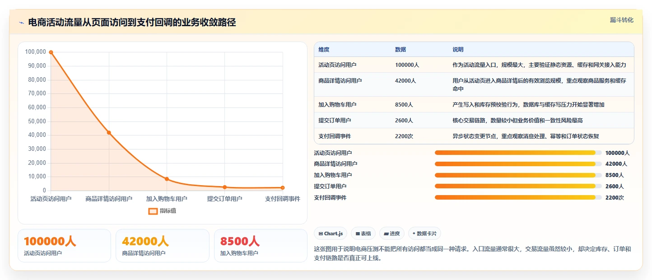Click the chart point for 支付回调事件

point(283,187)
